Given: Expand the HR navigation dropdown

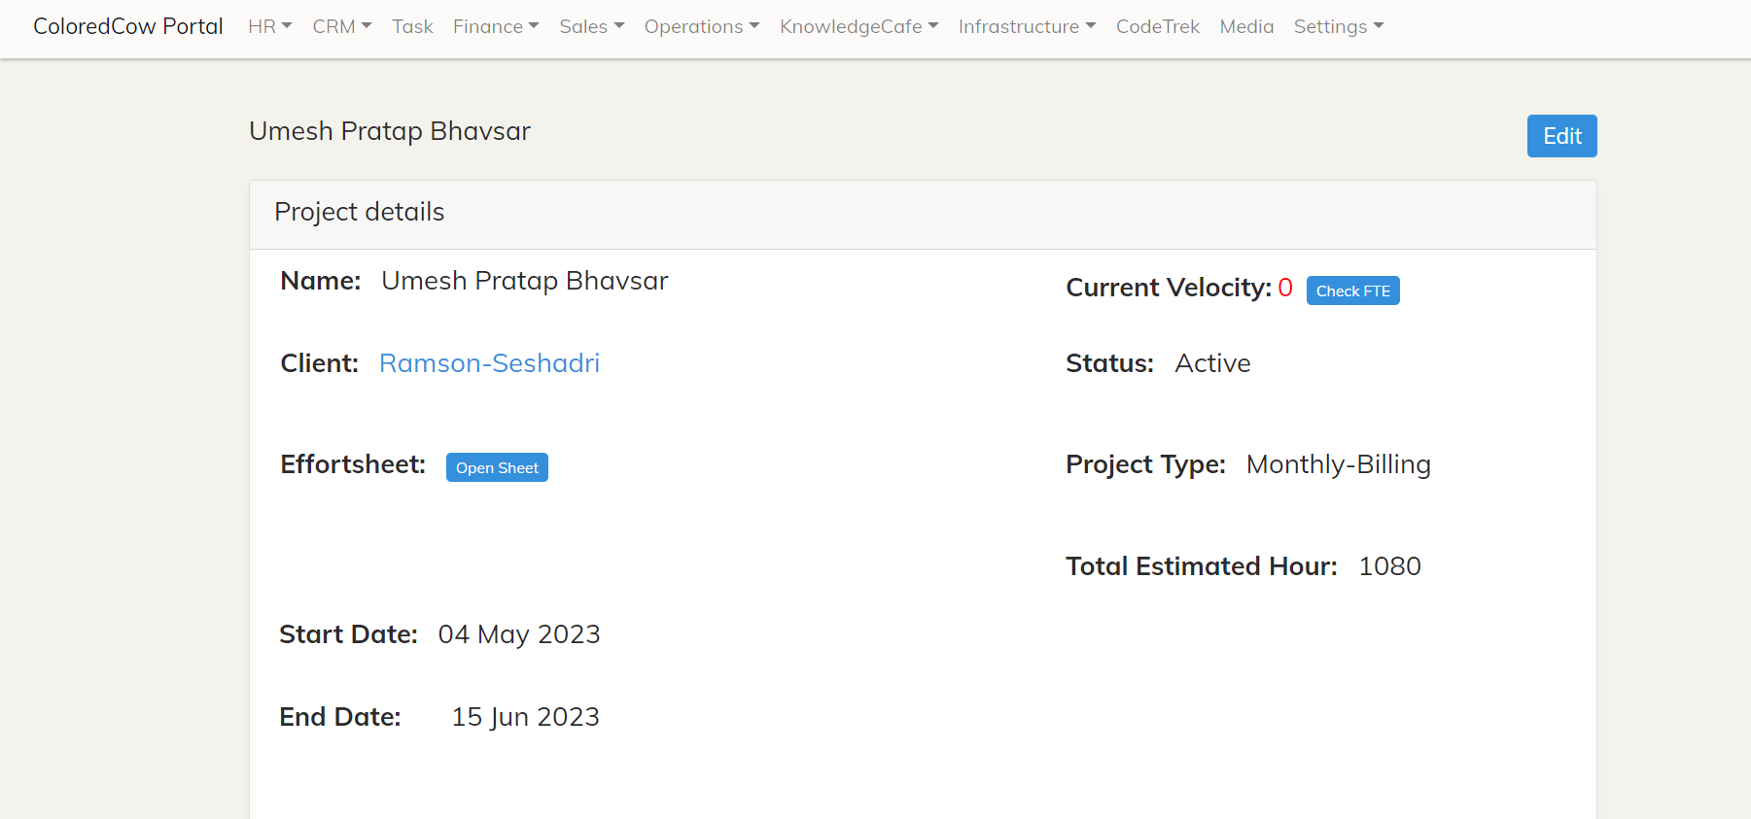Looking at the screenshot, I should (269, 26).
